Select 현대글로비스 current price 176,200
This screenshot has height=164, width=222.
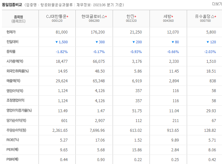[98, 32]
